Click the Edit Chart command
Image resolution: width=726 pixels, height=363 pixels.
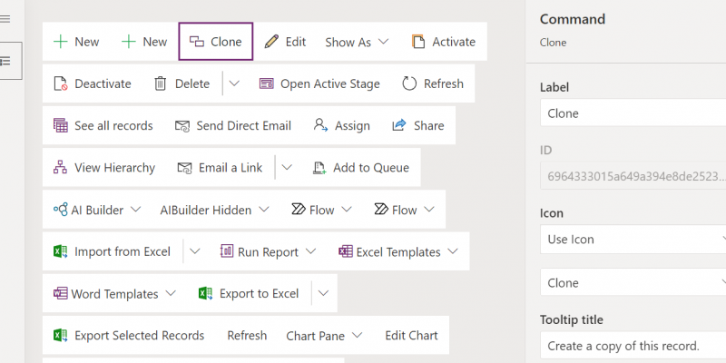point(412,336)
